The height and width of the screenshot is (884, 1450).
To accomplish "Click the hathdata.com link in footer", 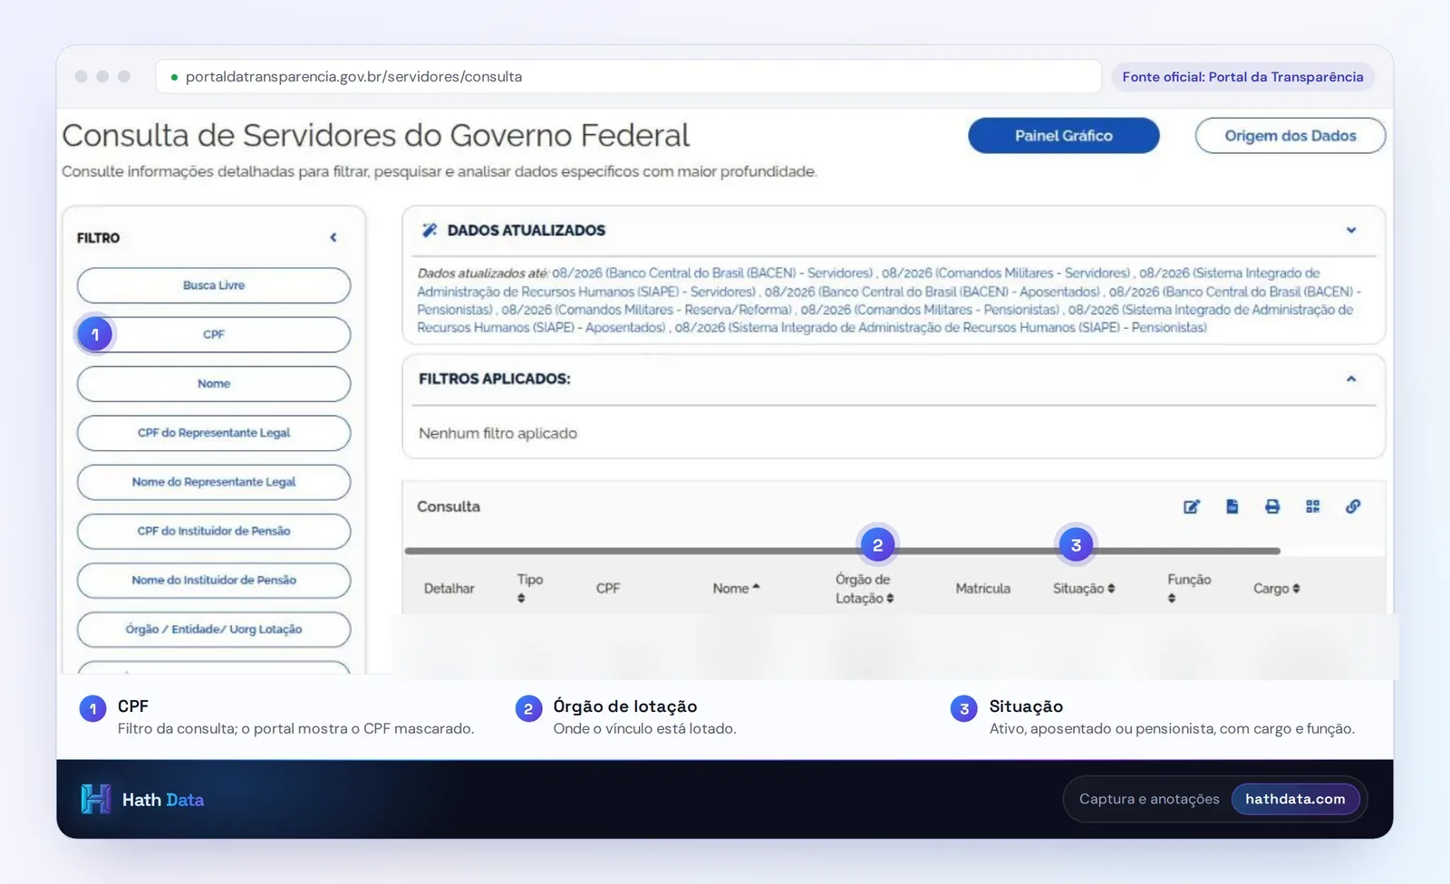I will point(1295,799).
